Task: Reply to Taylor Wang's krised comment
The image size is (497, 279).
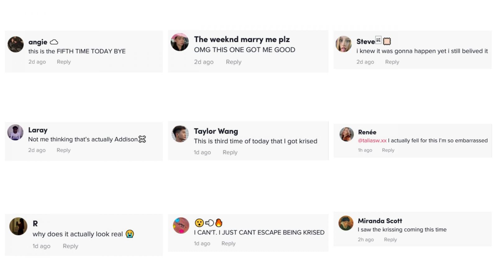Action: pos(230,152)
